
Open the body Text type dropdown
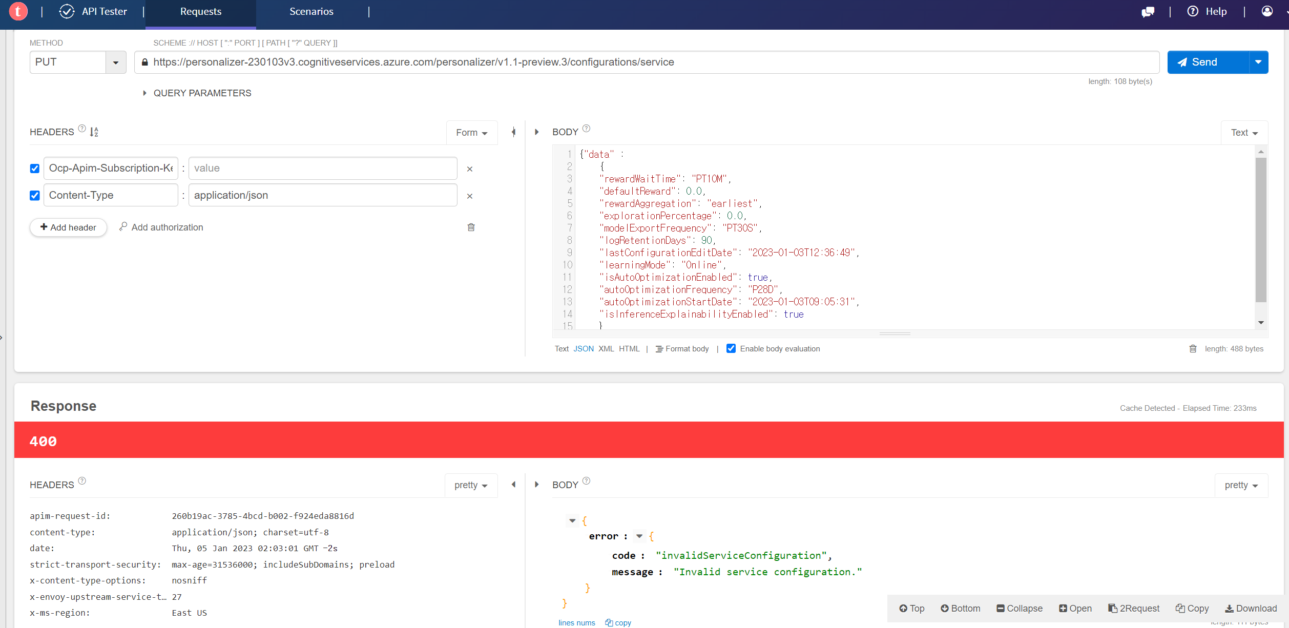point(1244,133)
